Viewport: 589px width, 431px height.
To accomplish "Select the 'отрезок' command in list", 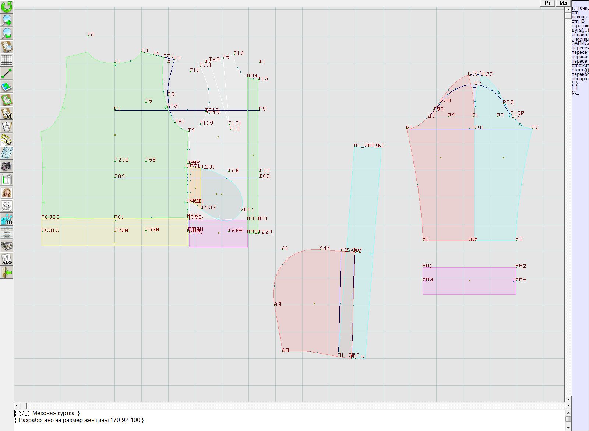I will click(x=580, y=26).
